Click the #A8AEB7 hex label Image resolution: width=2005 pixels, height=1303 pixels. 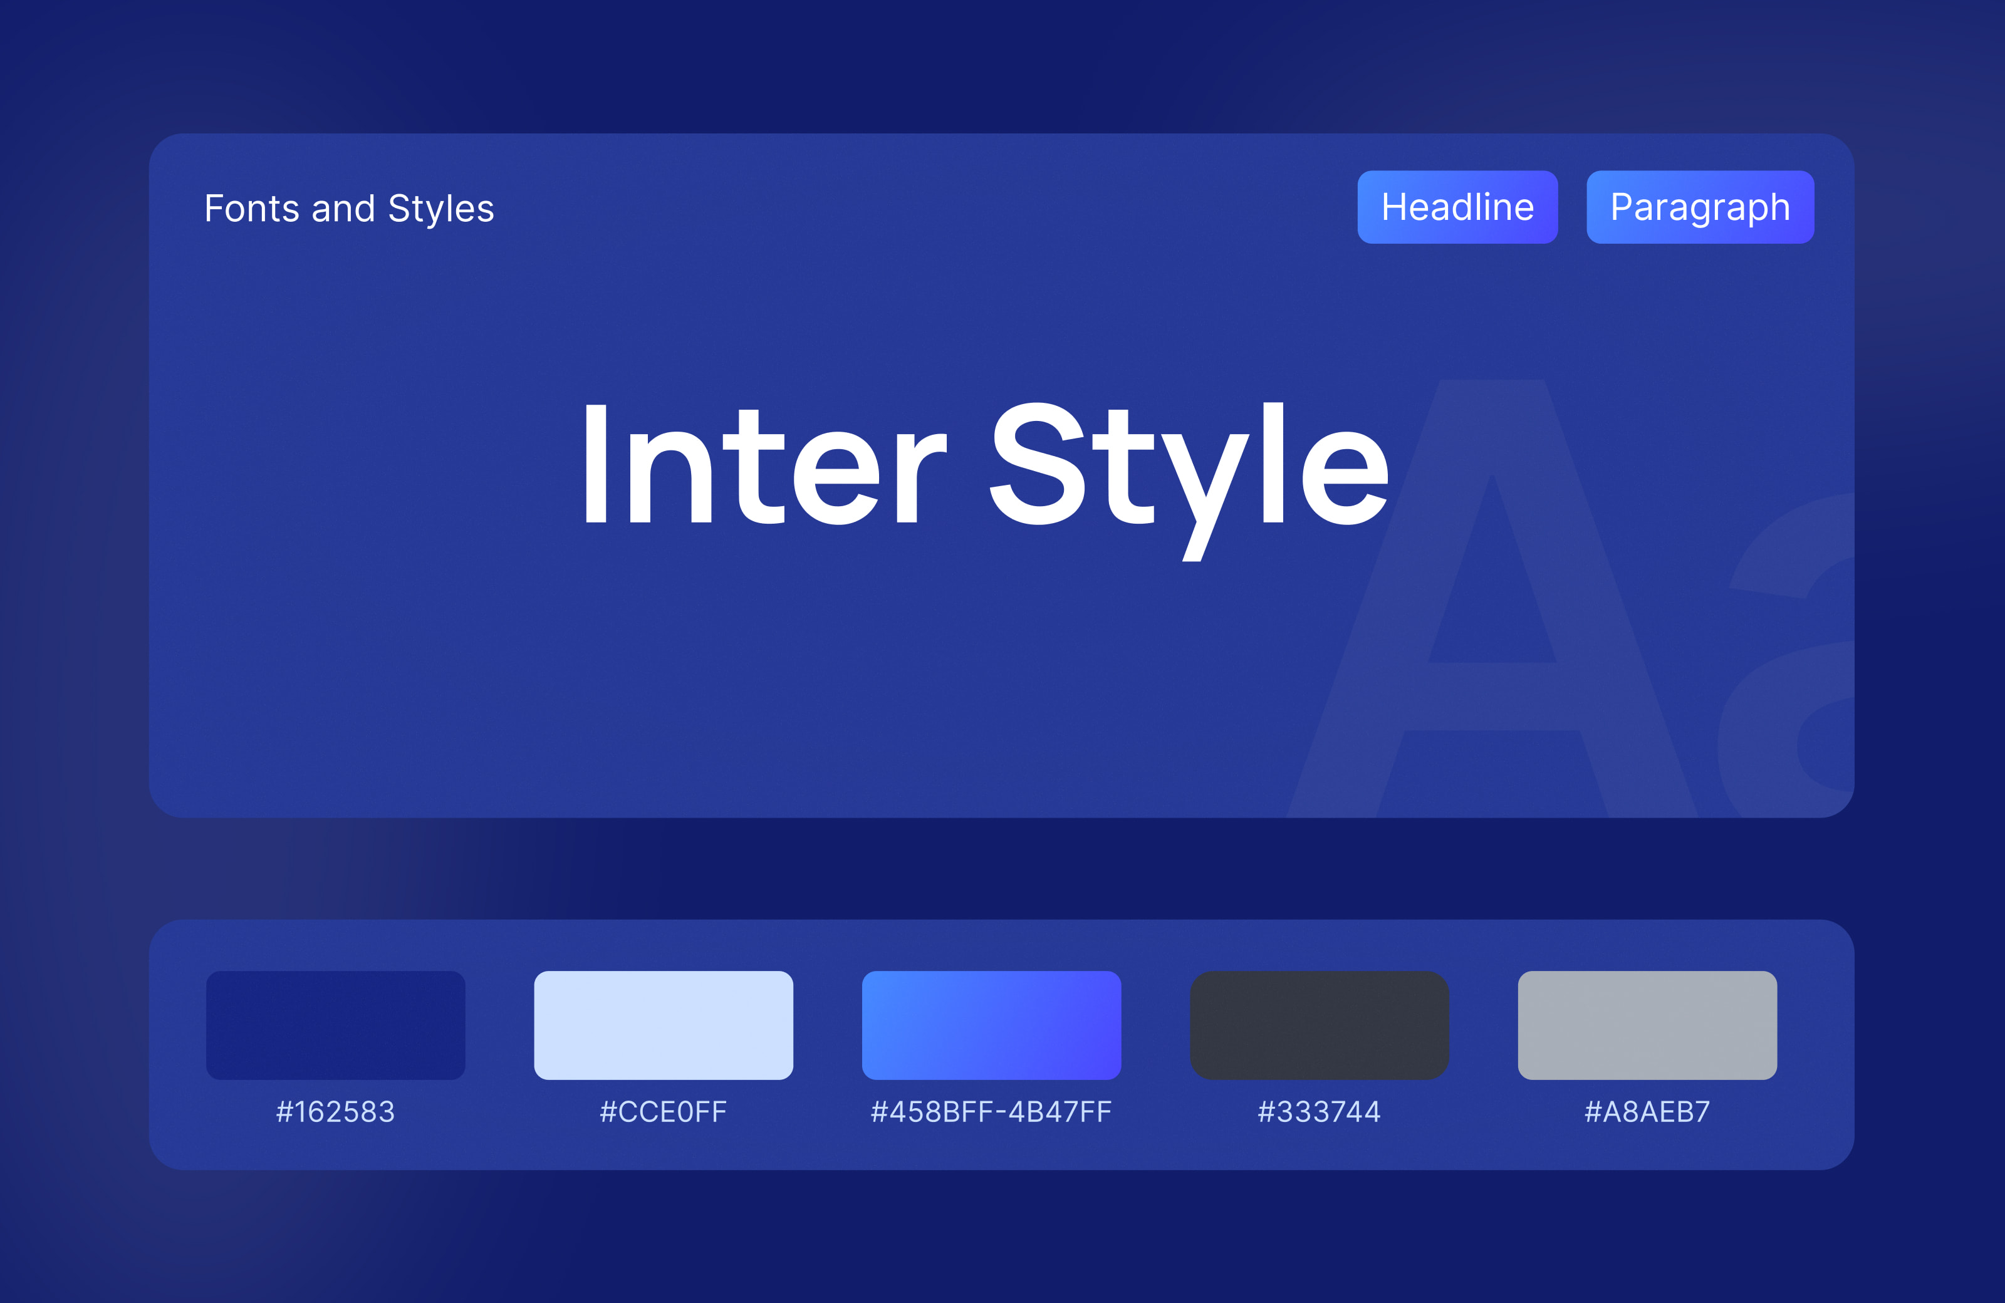[1647, 1112]
